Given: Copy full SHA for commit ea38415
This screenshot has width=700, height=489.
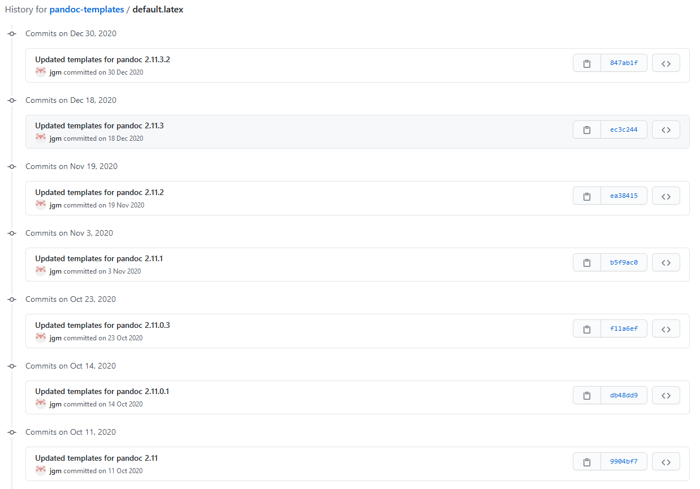Looking at the screenshot, I should (x=587, y=196).
